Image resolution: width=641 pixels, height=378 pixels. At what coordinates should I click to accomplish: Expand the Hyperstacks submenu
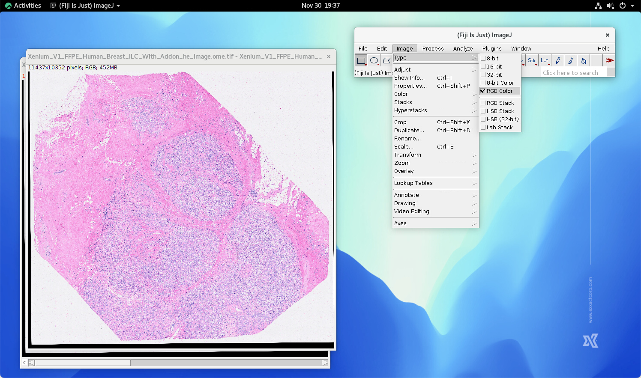[x=435, y=110]
